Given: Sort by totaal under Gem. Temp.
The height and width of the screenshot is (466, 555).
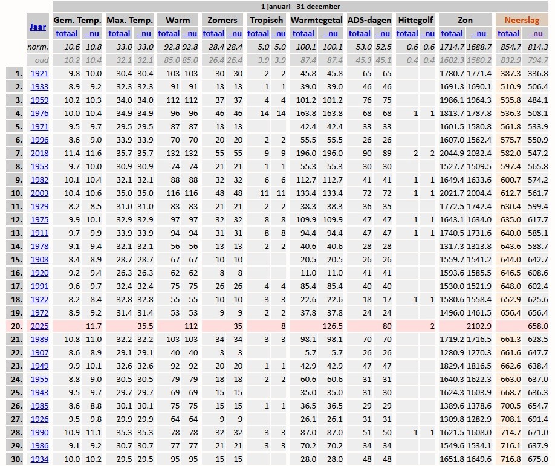Looking at the screenshot, I should coord(67,33).
